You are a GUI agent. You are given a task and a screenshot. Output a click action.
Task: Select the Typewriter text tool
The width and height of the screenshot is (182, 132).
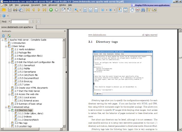[148, 10]
